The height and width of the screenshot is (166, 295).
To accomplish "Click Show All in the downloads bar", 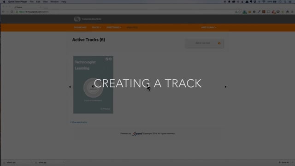I will pyautogui.click(x=284, y=162).
